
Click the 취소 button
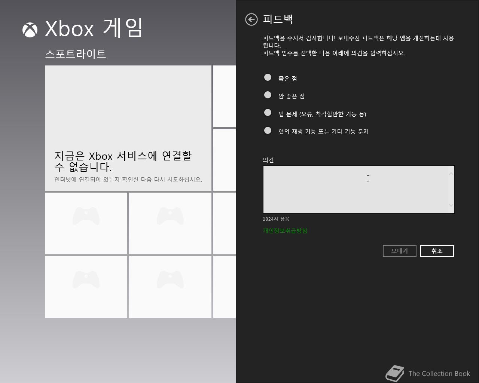point(437,251)
